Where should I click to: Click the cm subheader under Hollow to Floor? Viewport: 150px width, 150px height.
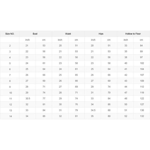click(141, 40)
